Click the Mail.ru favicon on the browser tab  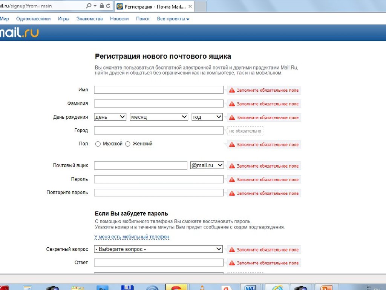[x=119, y=6]
